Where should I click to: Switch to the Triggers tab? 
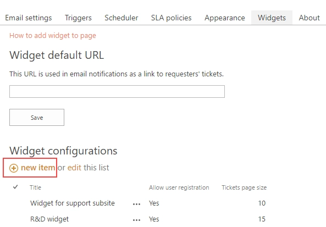(x=78, y=18)
